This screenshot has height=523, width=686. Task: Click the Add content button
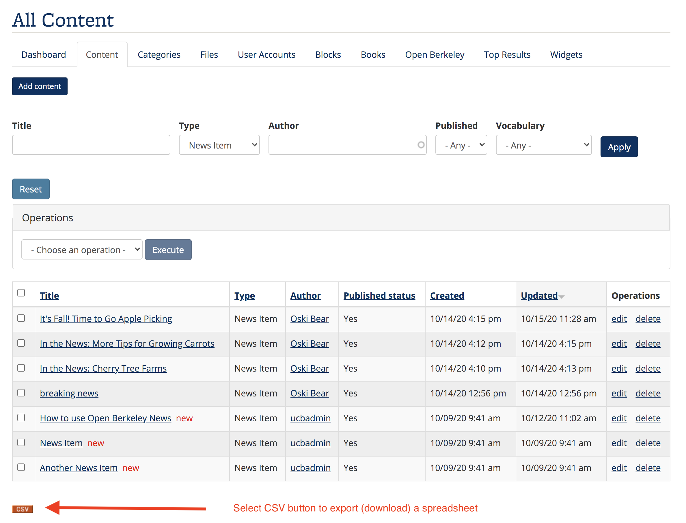(40, 86)
